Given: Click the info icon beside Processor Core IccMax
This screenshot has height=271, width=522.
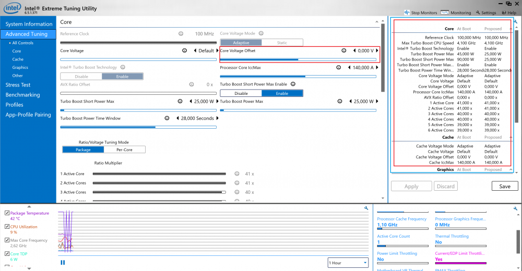Looking at the screenshot, I should pos(339,68).
